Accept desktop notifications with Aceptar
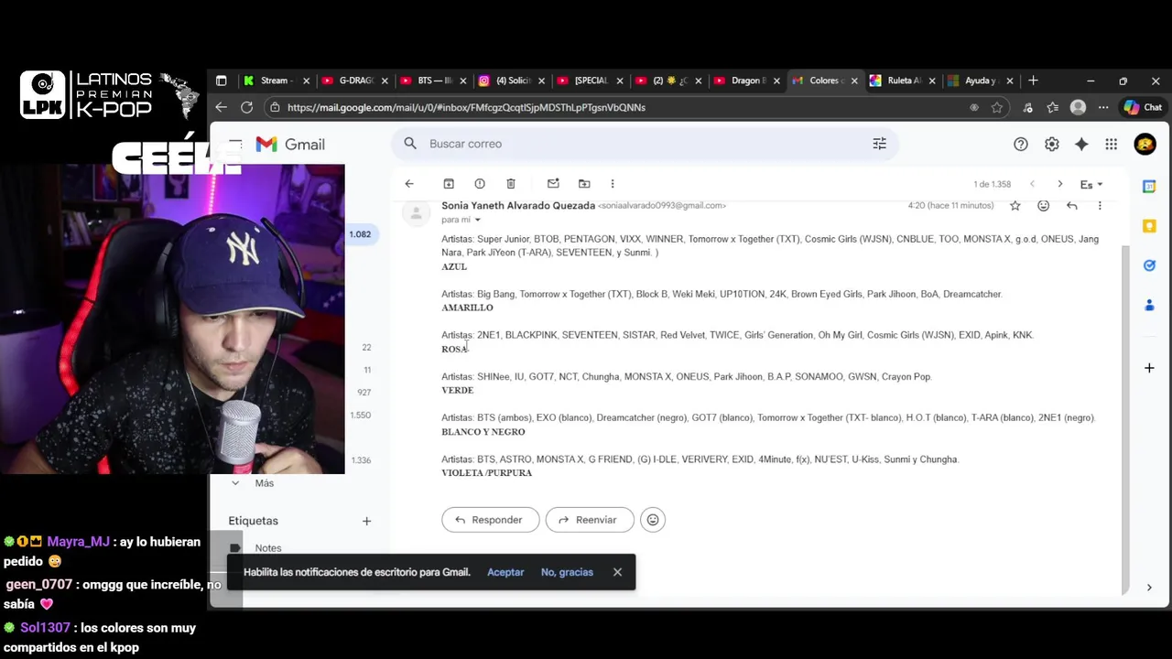The width and height of the screenshot is (1172, 659). [x=505, y=572]
